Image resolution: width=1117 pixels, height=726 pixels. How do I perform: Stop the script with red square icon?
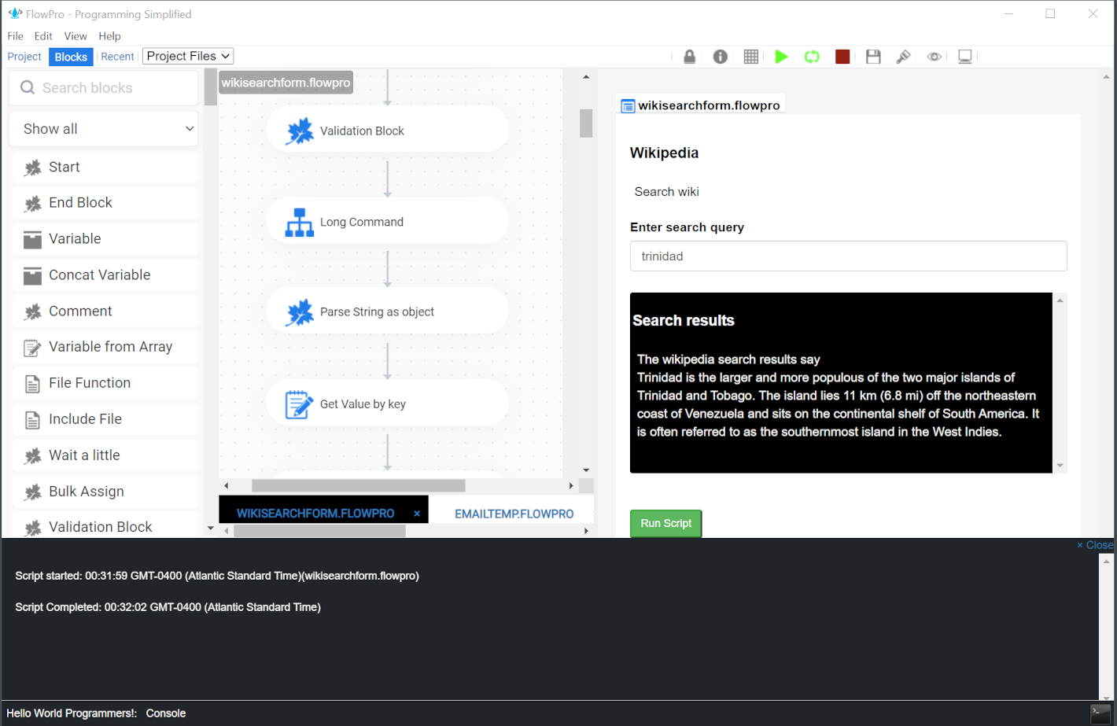(842, 57)
